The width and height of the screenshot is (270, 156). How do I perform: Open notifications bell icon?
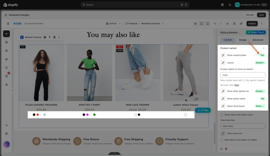[x=230, y=5]
